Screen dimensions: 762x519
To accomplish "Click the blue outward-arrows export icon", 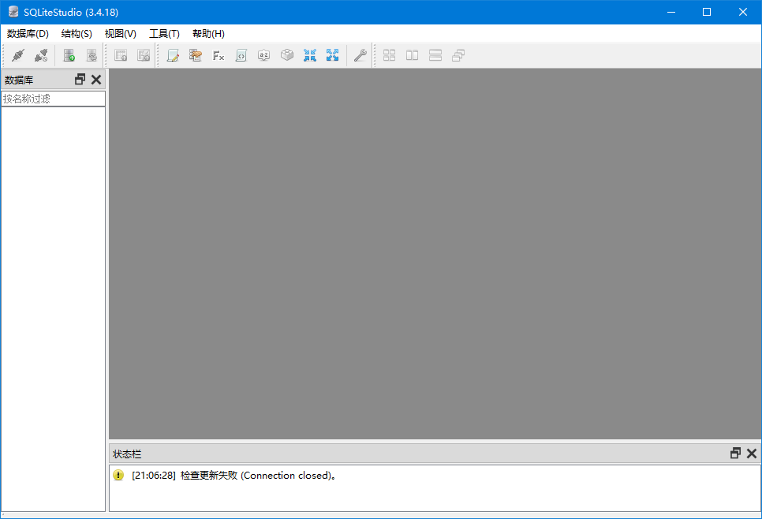I will coord(333,55).
